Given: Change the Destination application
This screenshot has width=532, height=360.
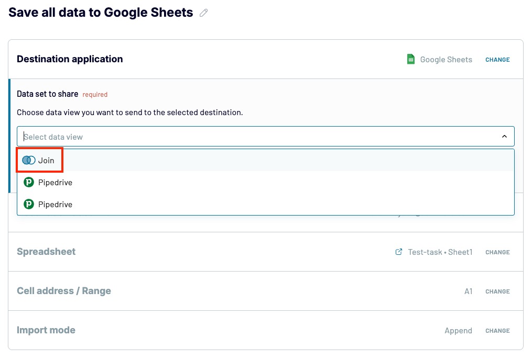Looking at the screenshot, I should coord(497,60).
